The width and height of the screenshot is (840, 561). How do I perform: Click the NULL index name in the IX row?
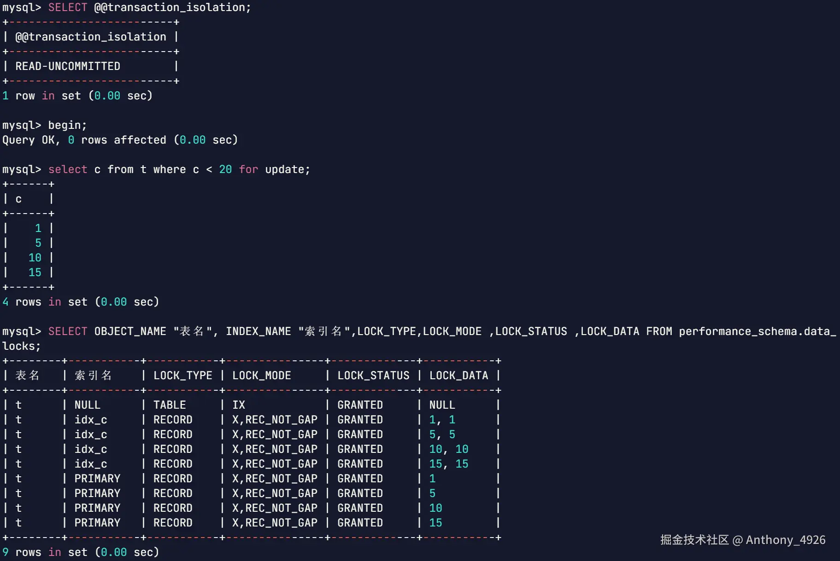[88, 405]
